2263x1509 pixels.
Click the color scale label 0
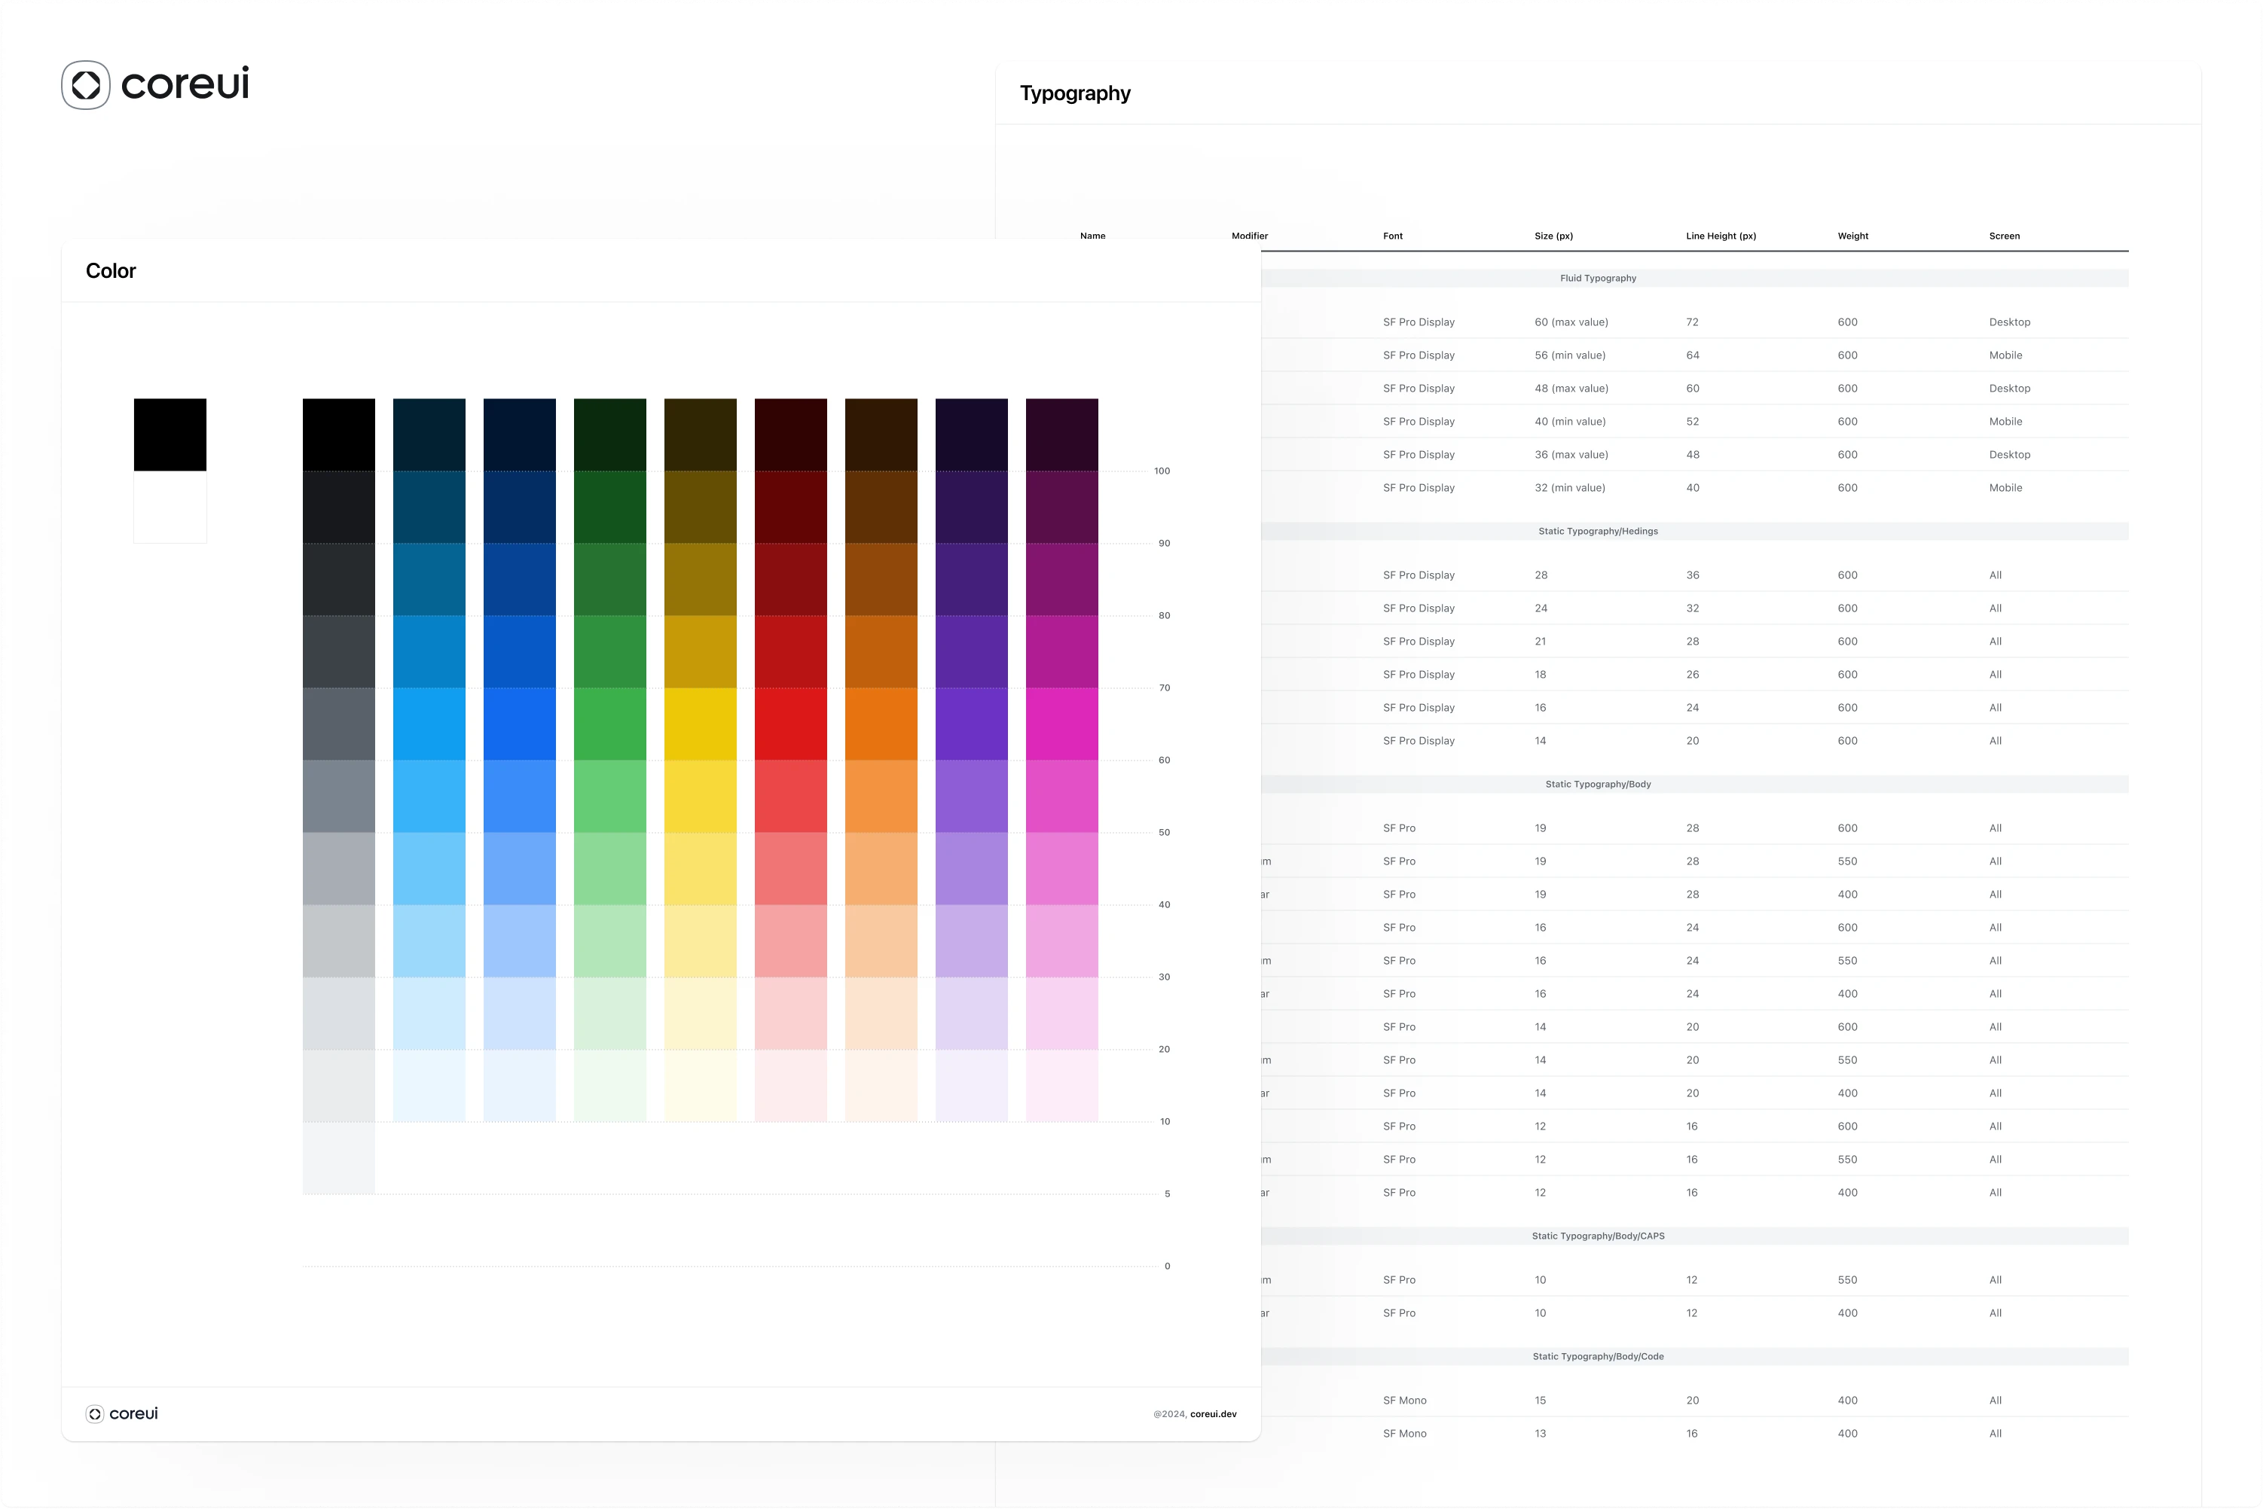[1168, 1267]
